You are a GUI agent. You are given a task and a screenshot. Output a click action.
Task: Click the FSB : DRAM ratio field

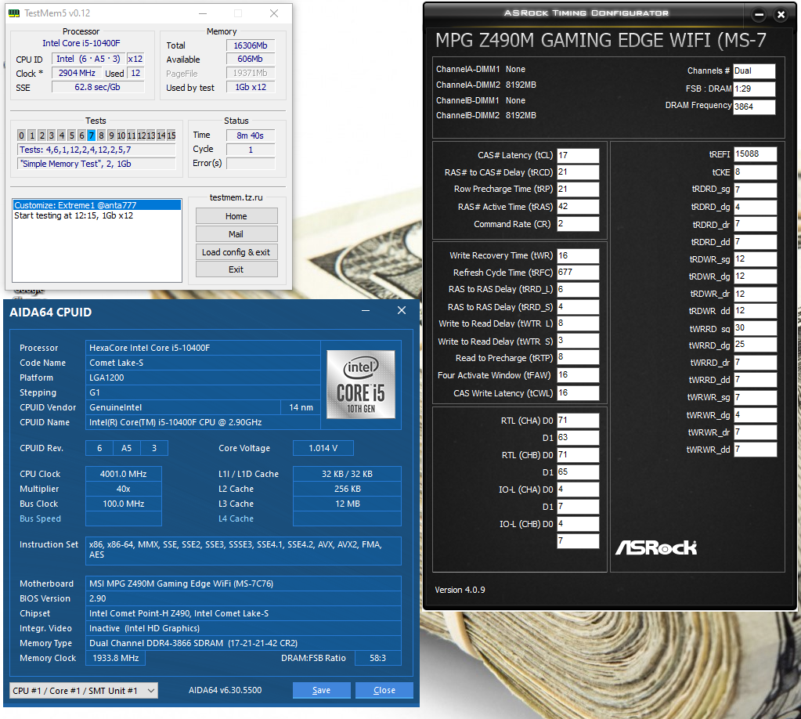click(x=754, y=89)
